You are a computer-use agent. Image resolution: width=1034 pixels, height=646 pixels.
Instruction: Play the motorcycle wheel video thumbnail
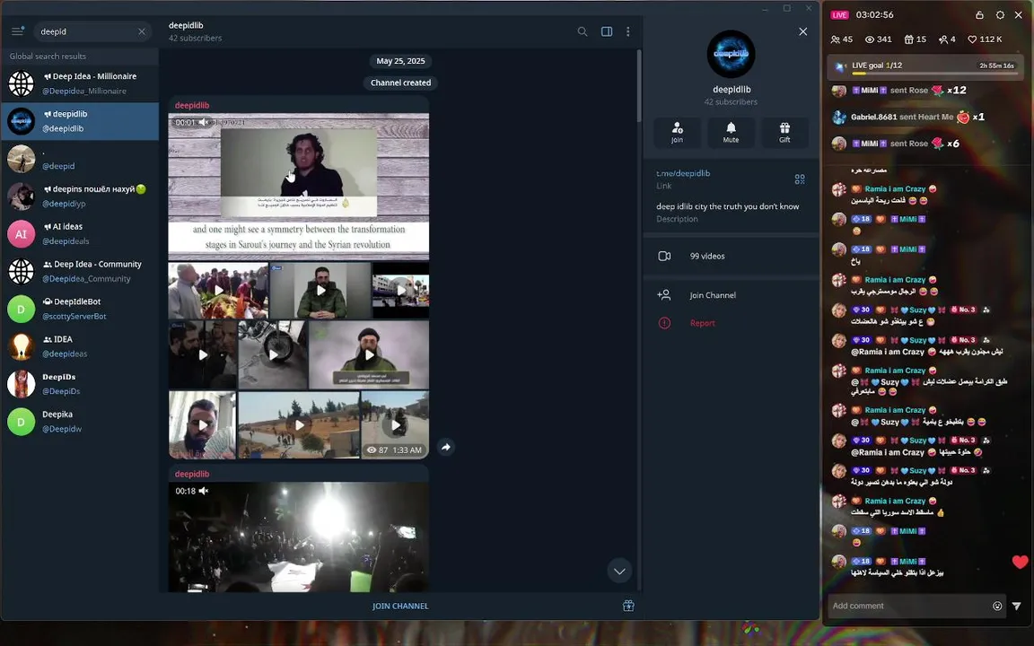click(273, 354)
